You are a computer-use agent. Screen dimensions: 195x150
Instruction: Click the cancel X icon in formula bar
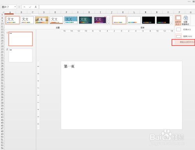pyautogui.click(x=25, y=7)
